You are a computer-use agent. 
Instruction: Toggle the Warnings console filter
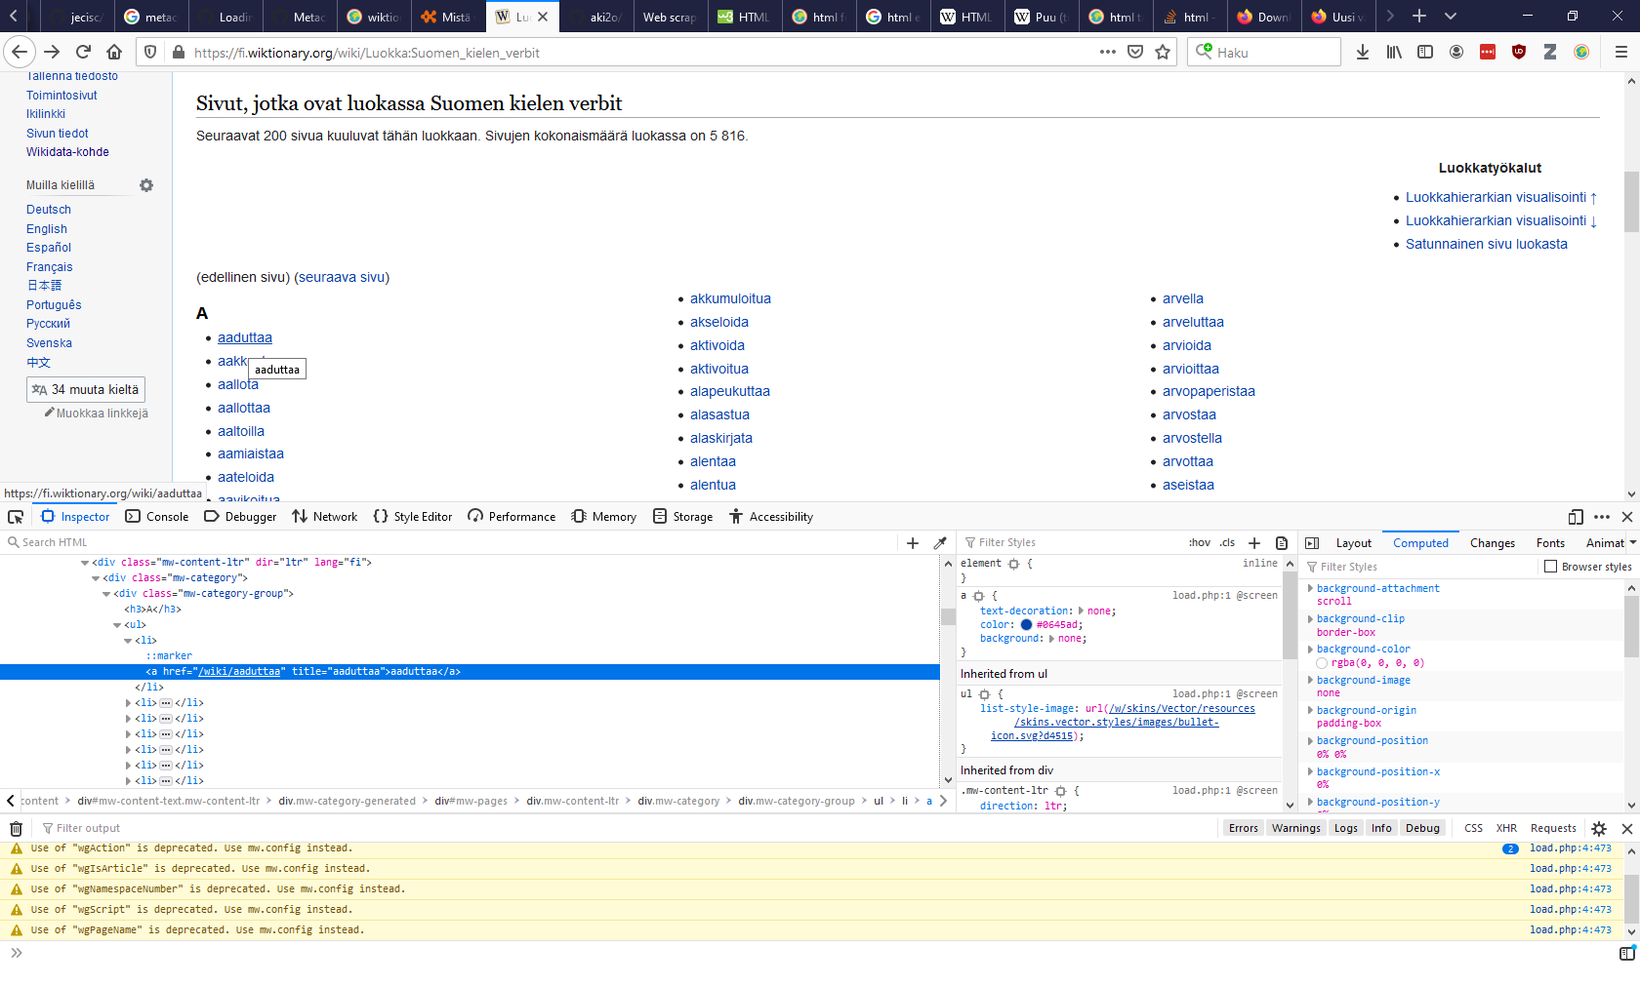coord(1295,828)
